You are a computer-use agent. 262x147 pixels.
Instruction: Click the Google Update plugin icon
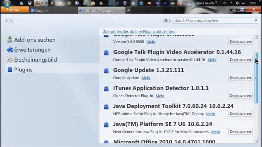click(106, 71)
